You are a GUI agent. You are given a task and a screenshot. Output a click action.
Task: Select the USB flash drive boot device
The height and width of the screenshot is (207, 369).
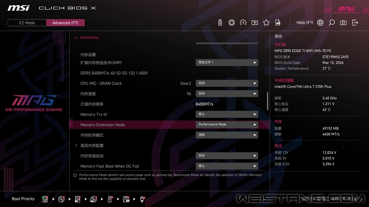[110, 199]
